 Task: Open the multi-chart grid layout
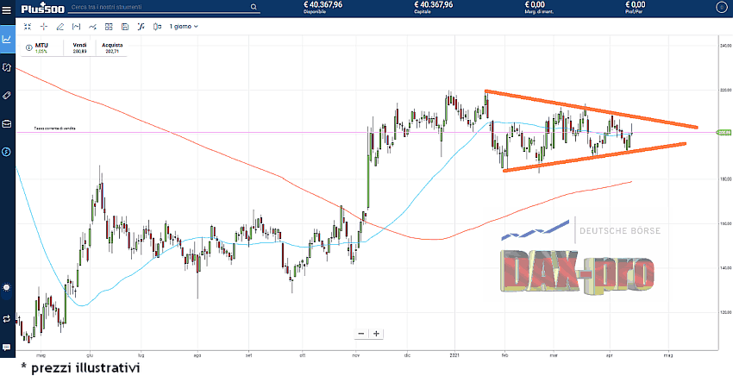tap(109, 27)
